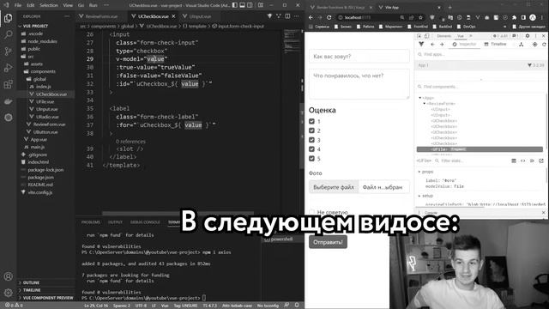This screenshot has width=549, height=309.
Task: Focus the Что понравилось textarea
Action: 359,84
